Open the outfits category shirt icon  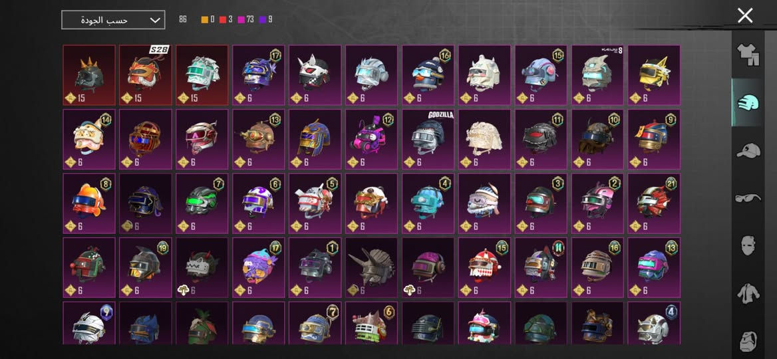[748, 55]
